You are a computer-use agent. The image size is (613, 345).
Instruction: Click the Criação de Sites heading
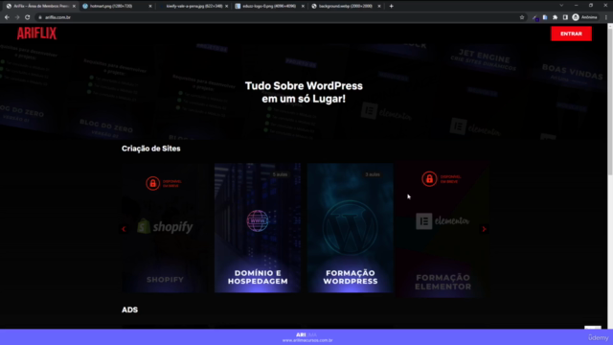pos(151,149)
